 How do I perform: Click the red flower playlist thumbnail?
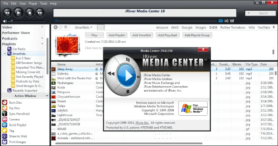(x=67, y=45)
